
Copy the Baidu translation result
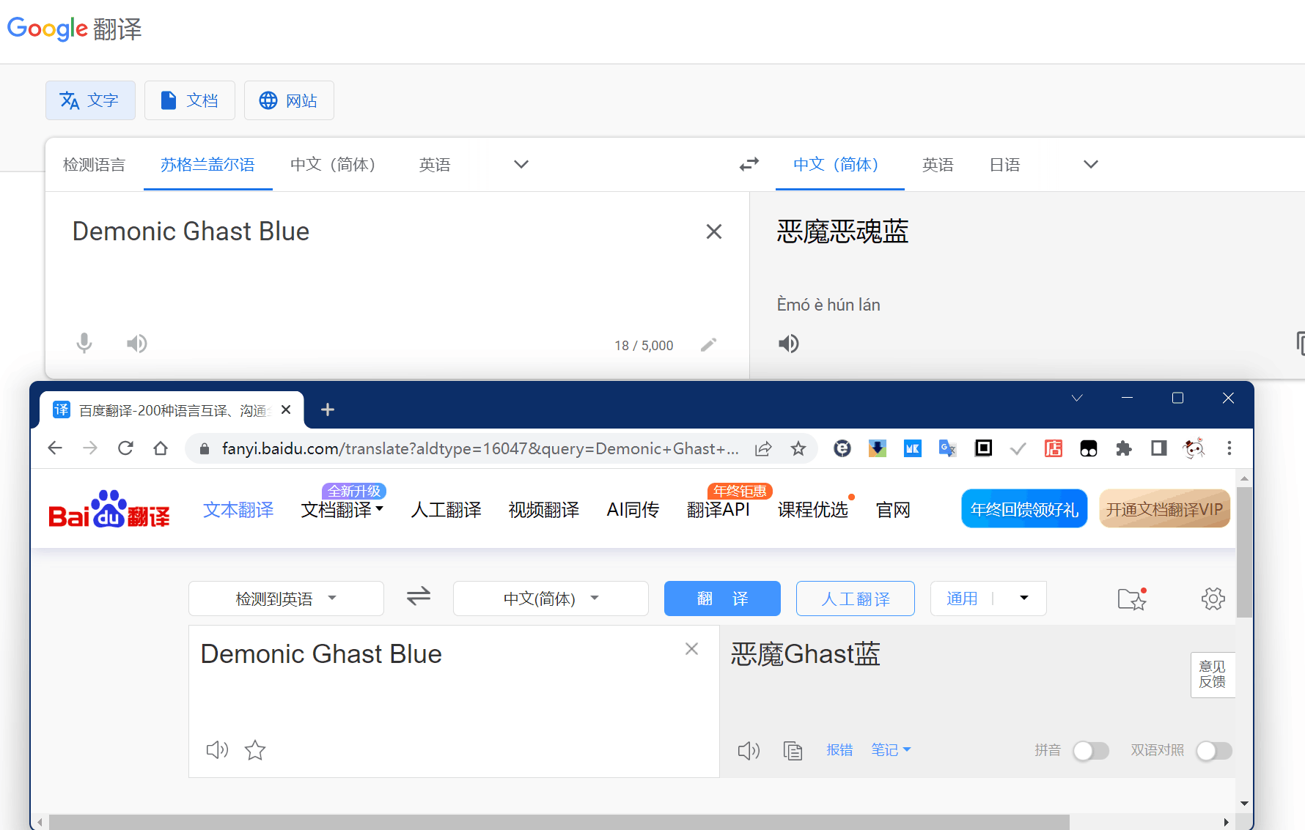[x=793, y=750]
